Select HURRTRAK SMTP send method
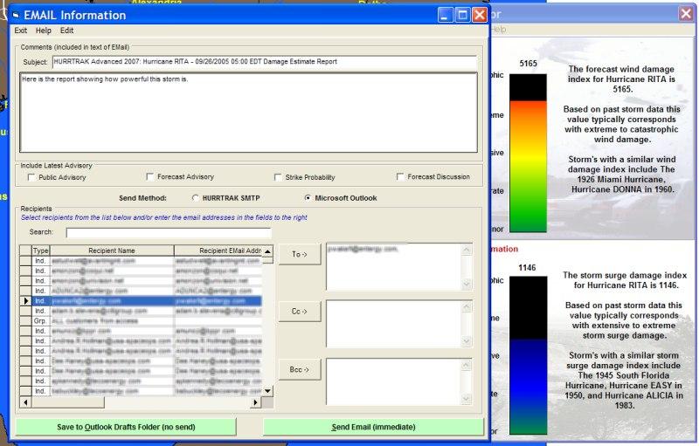This screenshot has width=699, height=446. click(x=194, y=198)
